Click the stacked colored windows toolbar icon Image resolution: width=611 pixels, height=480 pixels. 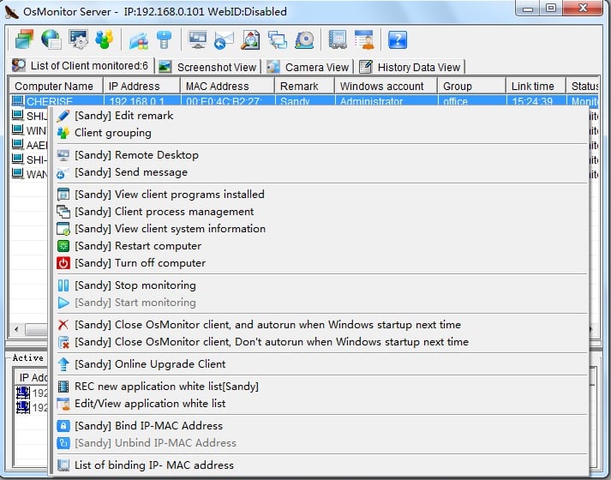[24, 39]
